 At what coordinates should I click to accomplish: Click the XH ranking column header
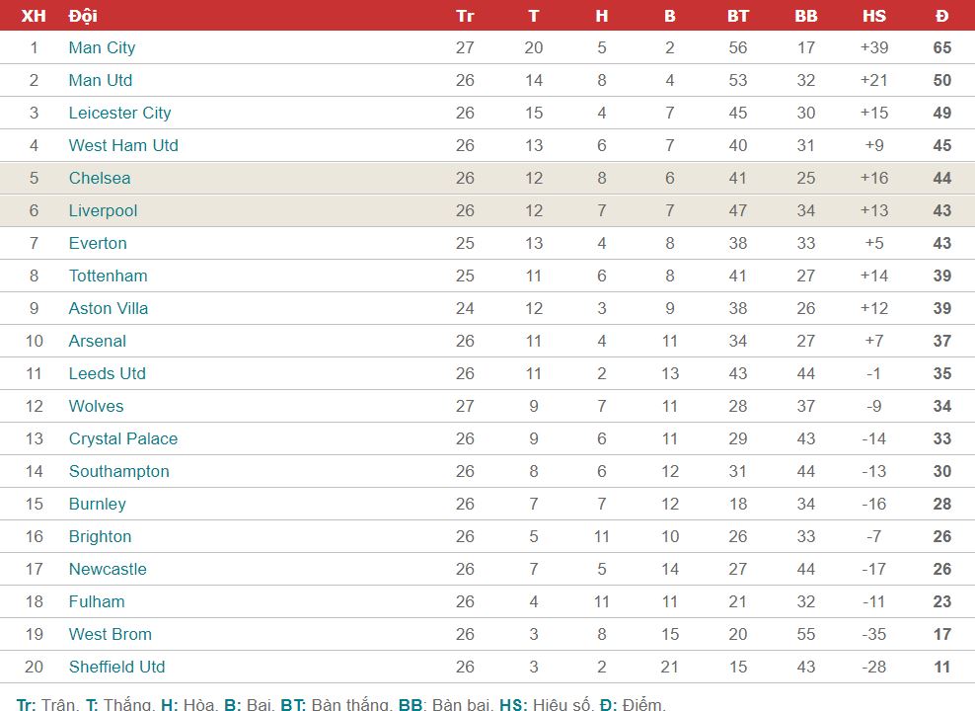[34, 16]
